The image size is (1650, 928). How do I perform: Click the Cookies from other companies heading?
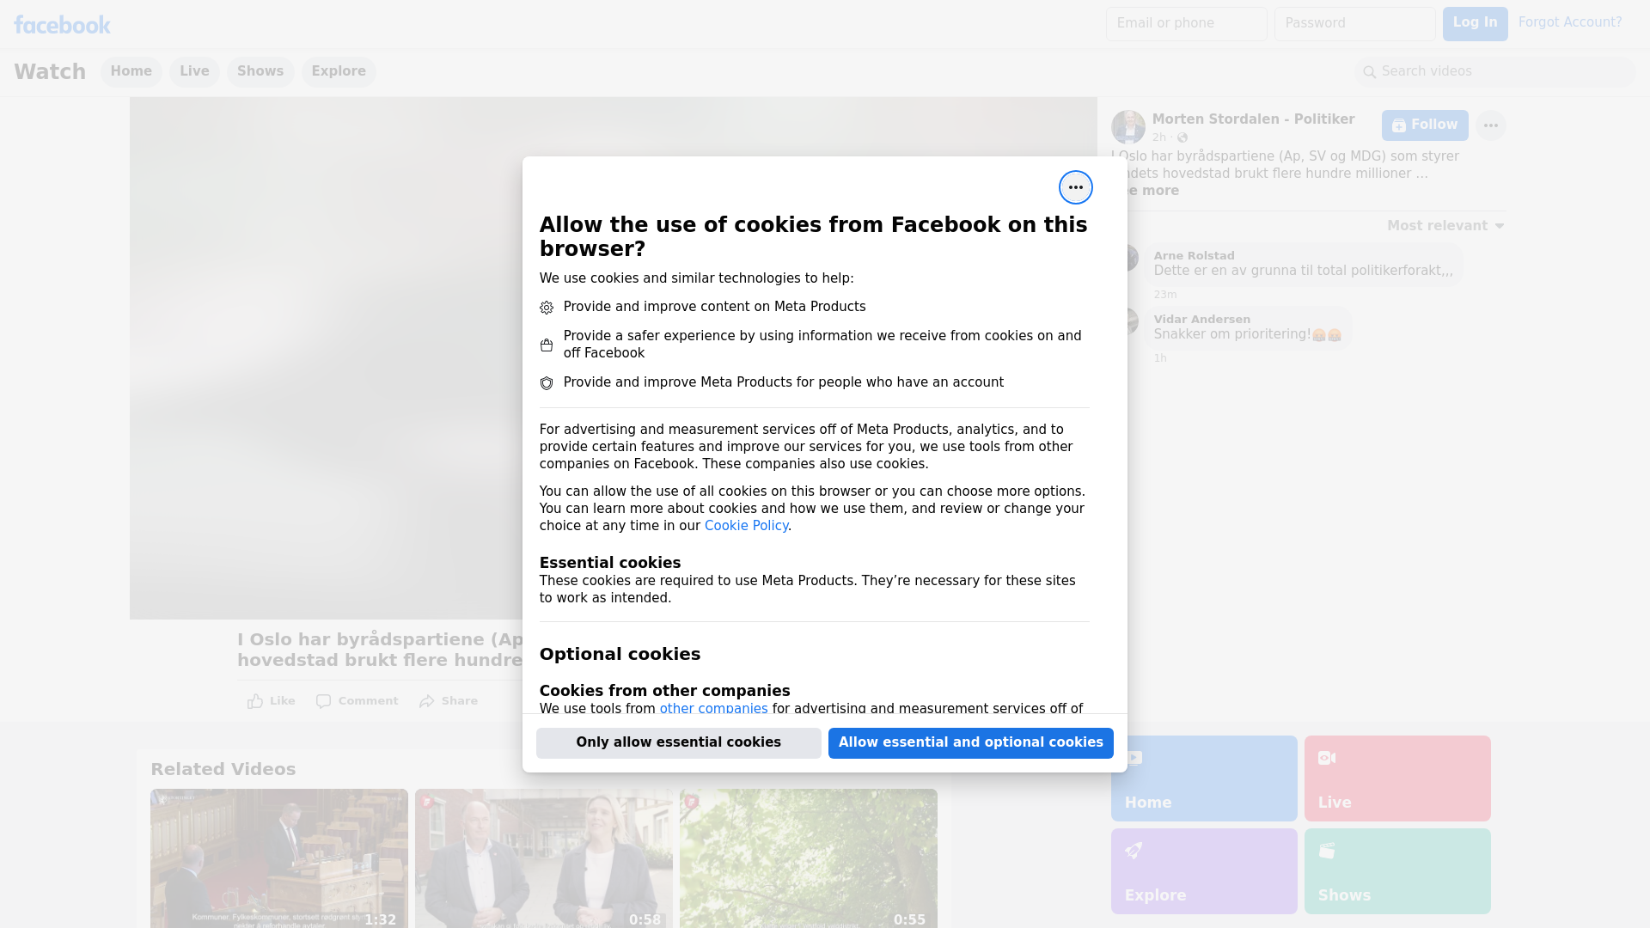coord(664,691)
